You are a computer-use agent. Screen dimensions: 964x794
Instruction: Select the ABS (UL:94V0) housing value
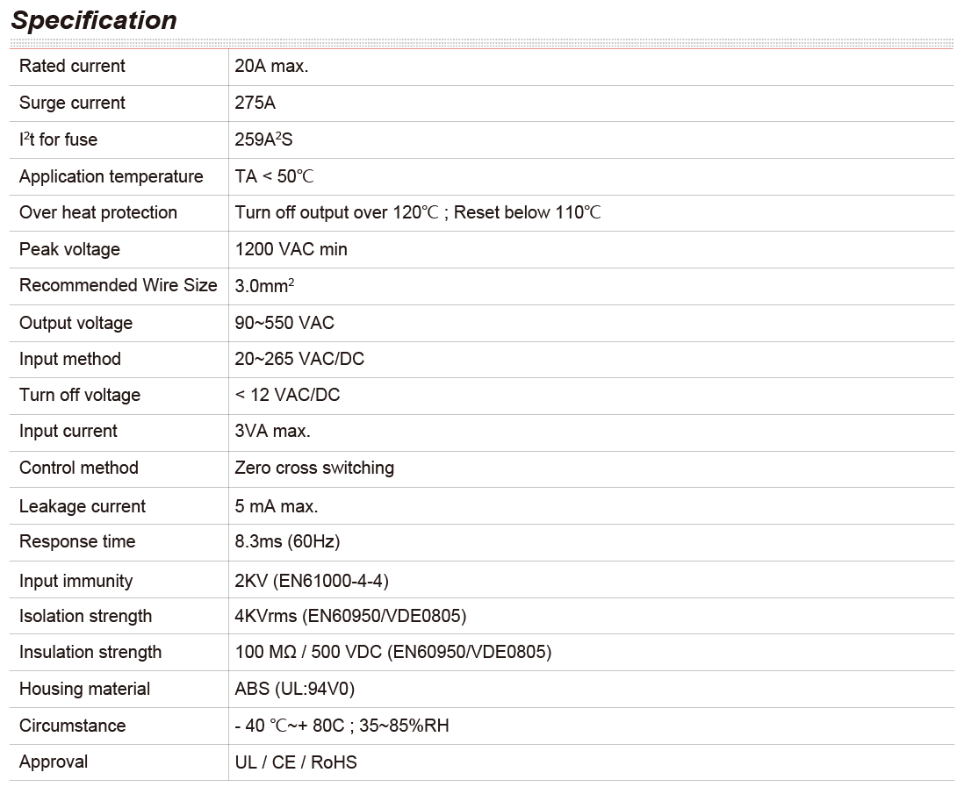tap(295, 689)
